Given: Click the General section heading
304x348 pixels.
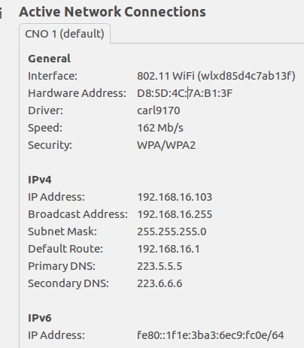Looking at the screenshot, I should tap(49, 59).
